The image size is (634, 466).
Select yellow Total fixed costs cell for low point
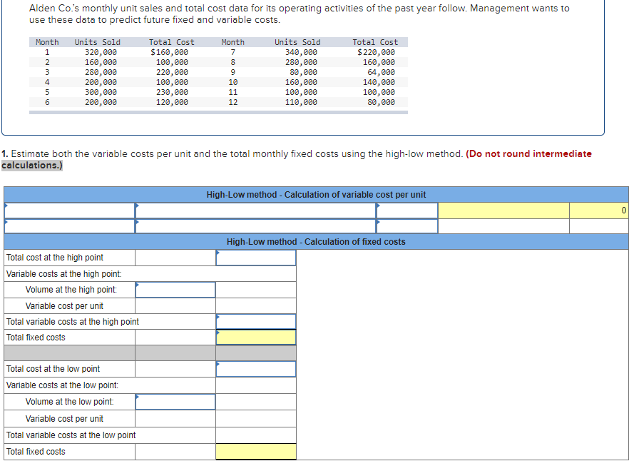[x=256, y=452]
